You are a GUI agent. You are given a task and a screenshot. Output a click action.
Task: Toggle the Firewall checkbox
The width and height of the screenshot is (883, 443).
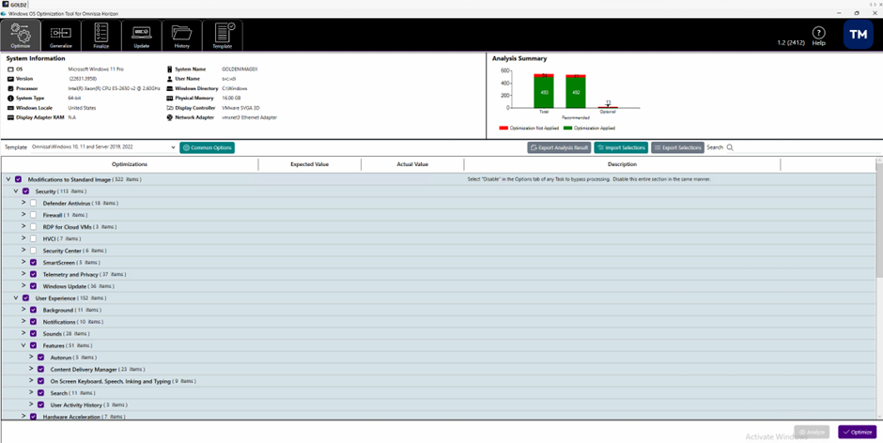pos(33,215)
